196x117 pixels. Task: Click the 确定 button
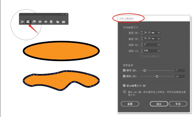[x=159, y=104]
